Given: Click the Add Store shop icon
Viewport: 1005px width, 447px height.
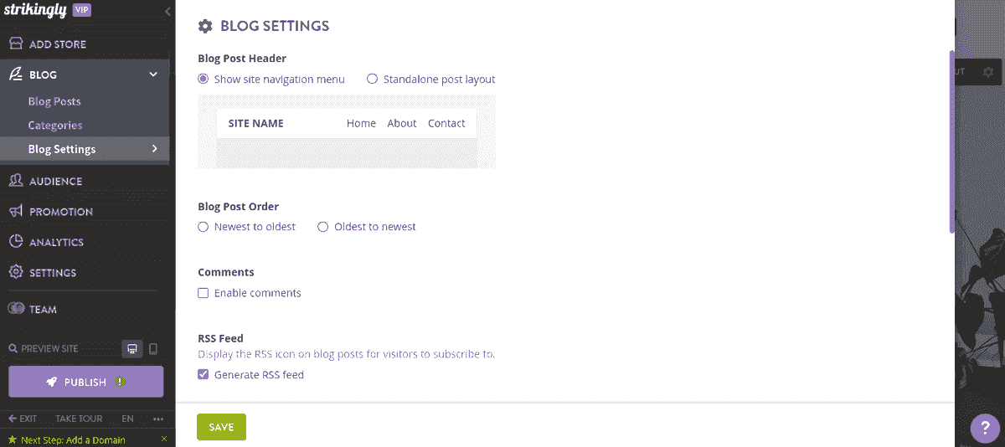Looking at the screenshot, I should [x=15, y=44].
